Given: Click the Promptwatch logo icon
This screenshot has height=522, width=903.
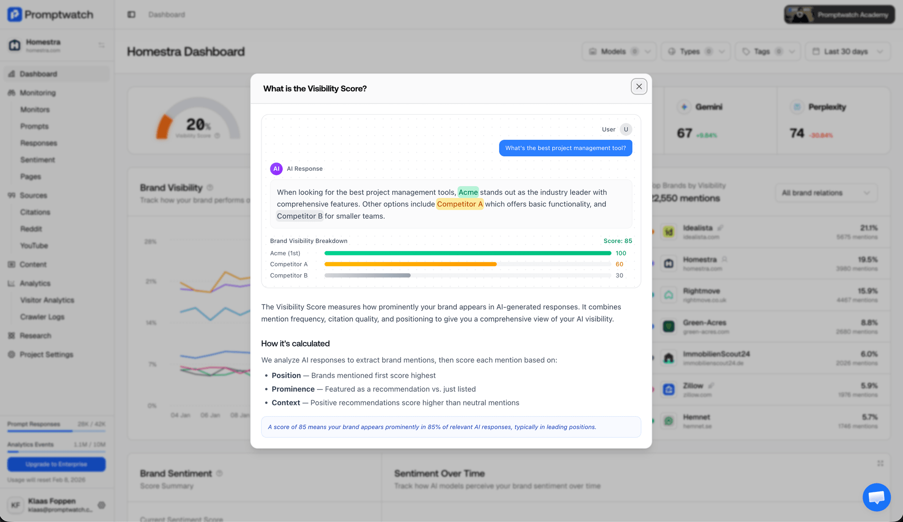Looking at the screenshot, I should tap(16, 15).
